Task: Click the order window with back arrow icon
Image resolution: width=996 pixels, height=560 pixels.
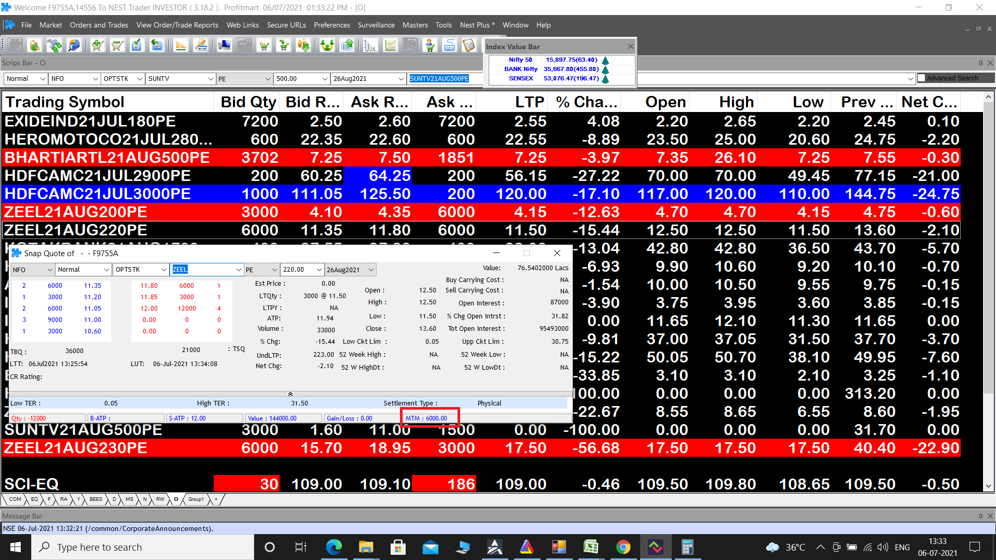Action: coord(156,46)
